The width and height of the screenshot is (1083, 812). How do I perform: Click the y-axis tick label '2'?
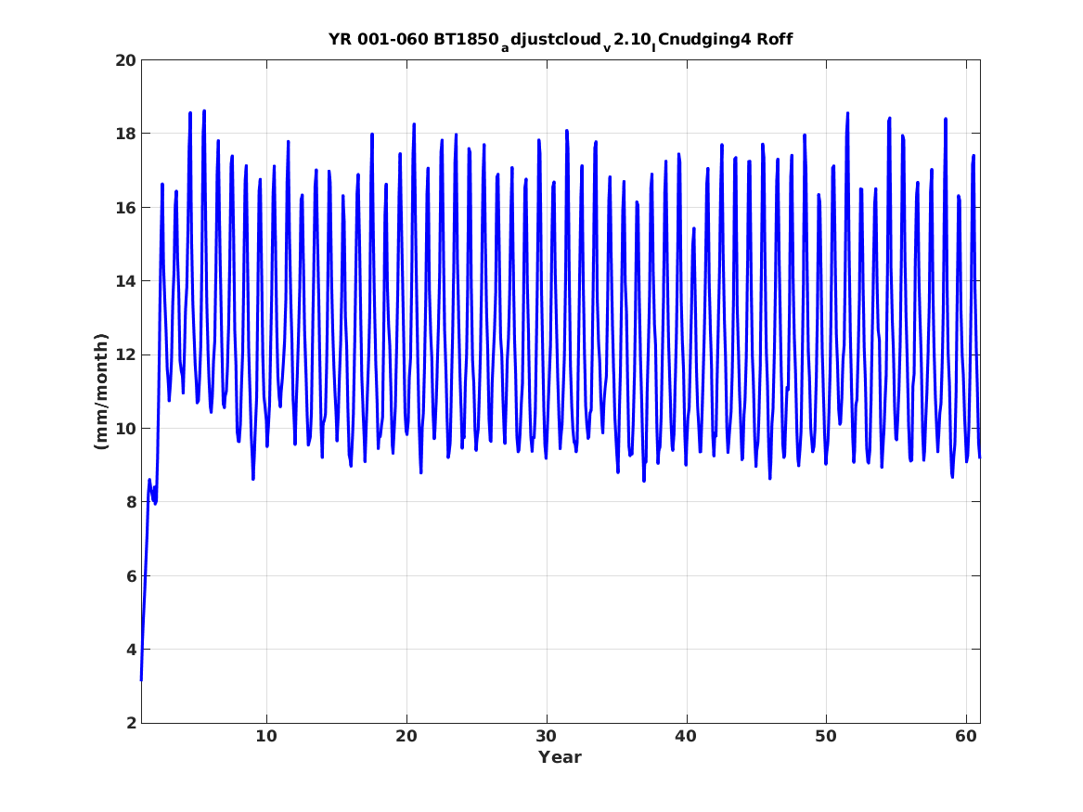(131, 723)
